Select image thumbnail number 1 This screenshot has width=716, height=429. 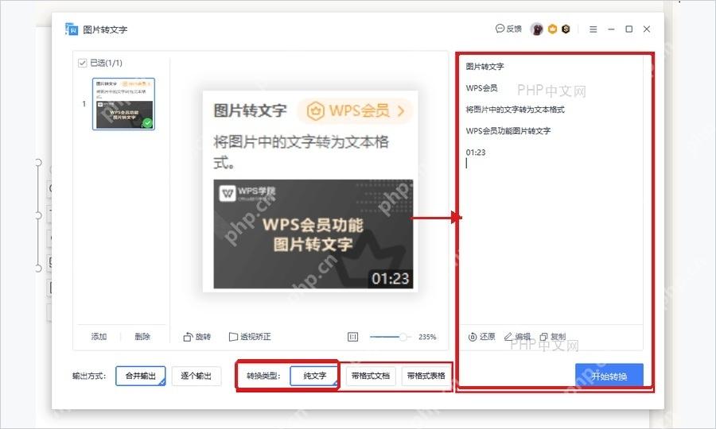click(x=124, y=104)
